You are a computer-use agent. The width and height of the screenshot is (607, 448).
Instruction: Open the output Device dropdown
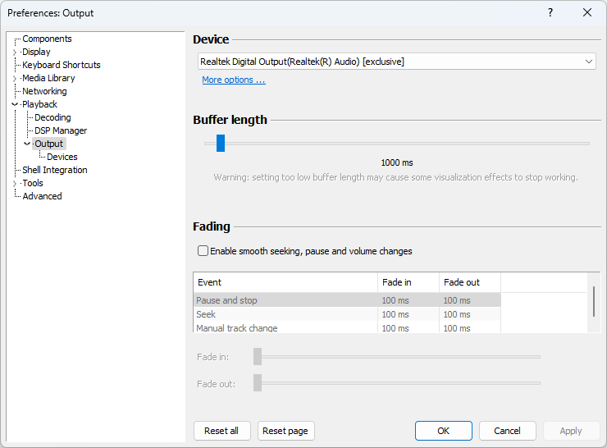tap(398, 62)
